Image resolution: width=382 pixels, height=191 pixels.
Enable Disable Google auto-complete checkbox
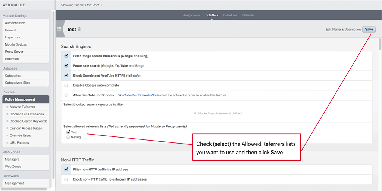[66, 86]
